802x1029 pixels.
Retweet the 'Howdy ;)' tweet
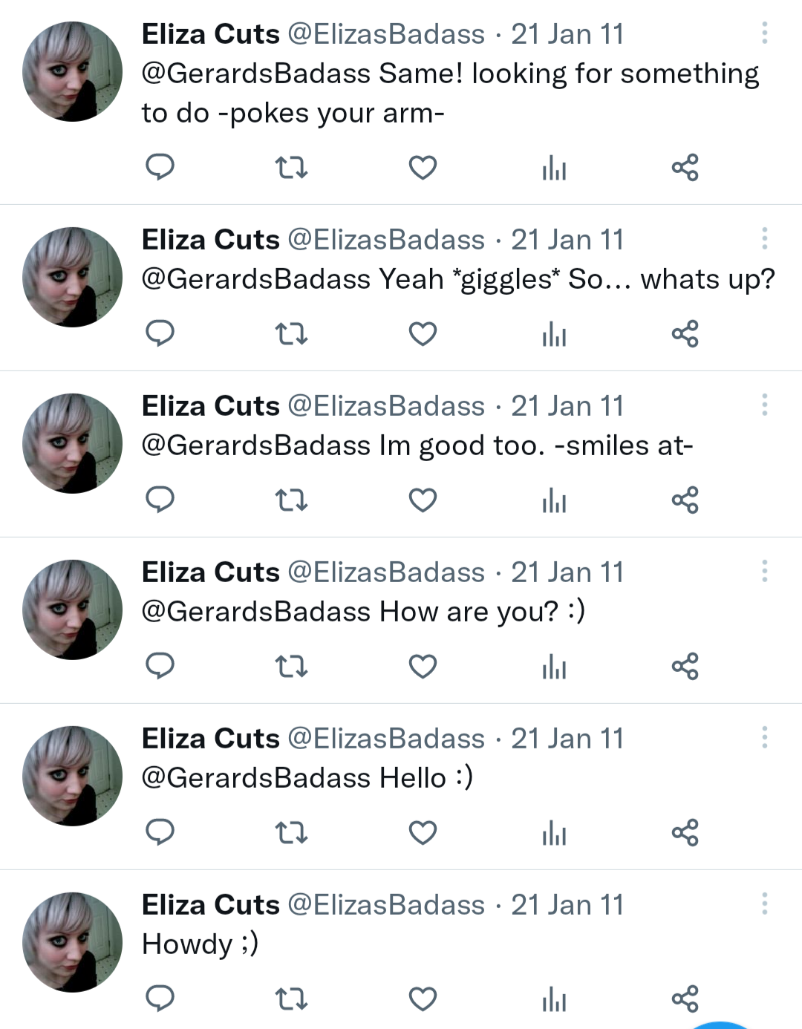(x=291, y=999)
